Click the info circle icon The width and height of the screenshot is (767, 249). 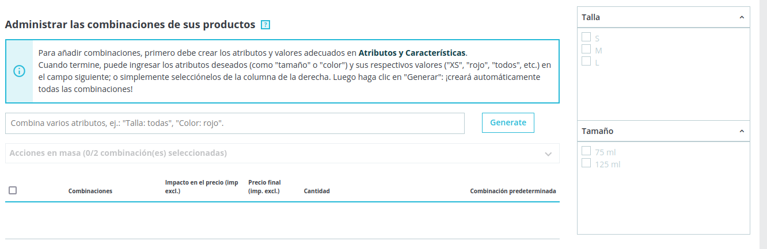pyautogui.click(x=19, y=71)
